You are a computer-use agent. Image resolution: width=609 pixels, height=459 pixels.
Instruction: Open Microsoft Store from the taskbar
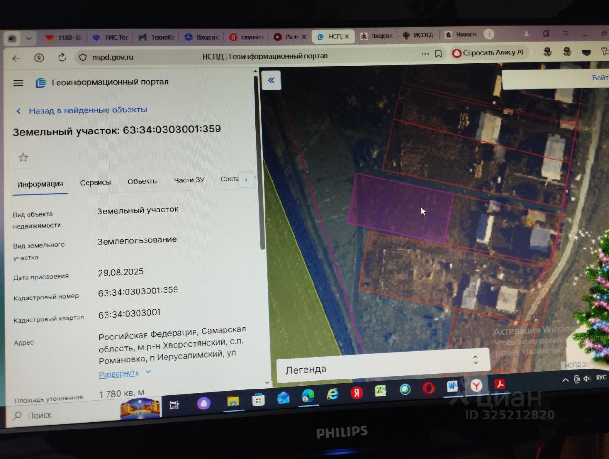(258, 399)
